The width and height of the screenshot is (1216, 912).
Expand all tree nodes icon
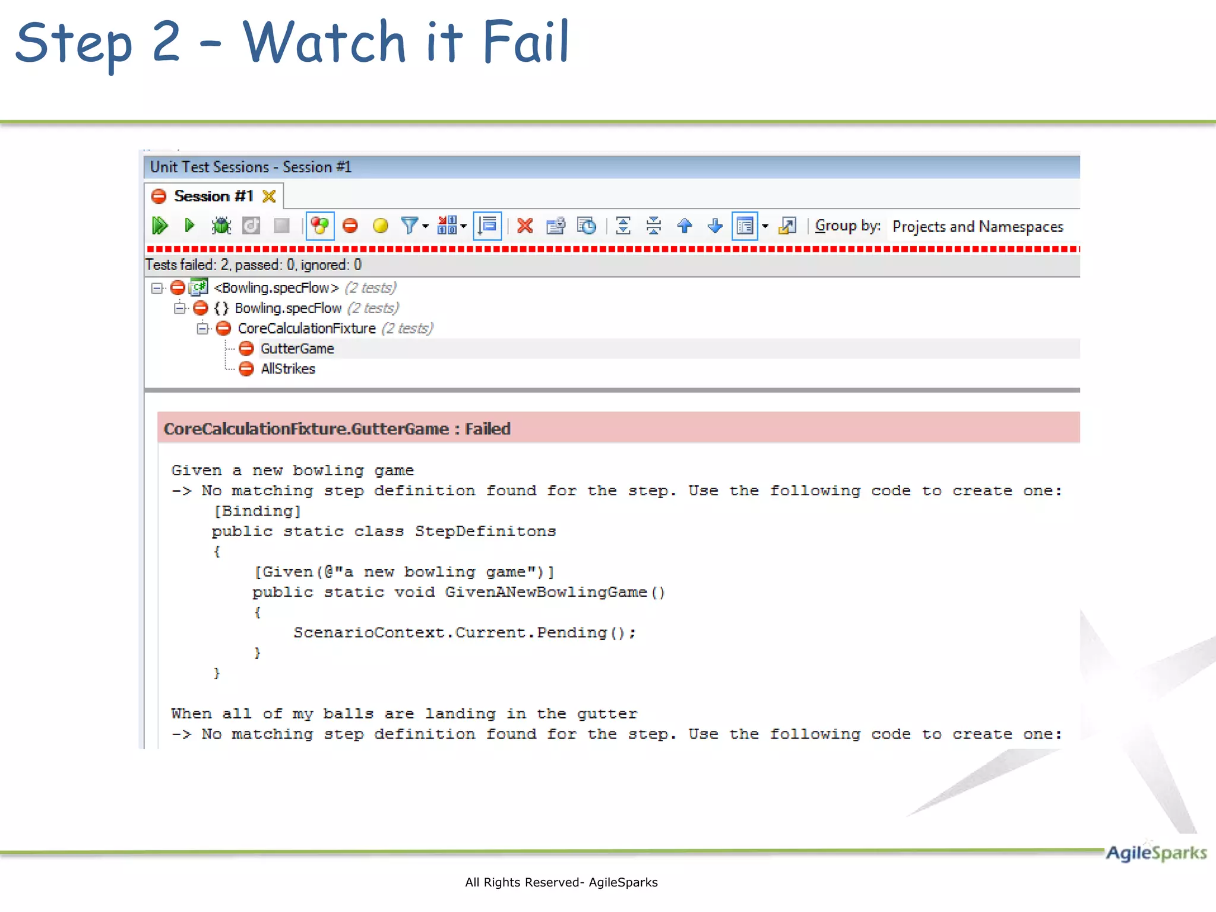click(x=623, y=226)
